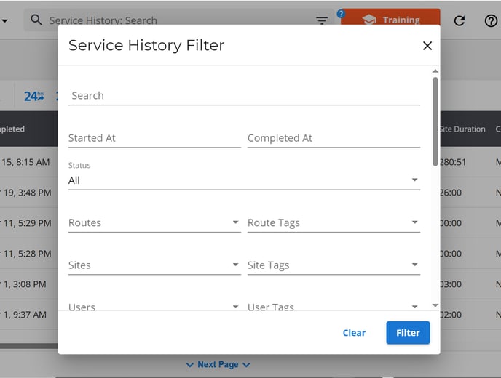This screenshot has height=378, width=501.
Task: Select the 24 hrs quick range icon
Action: [x=34, y=96]
